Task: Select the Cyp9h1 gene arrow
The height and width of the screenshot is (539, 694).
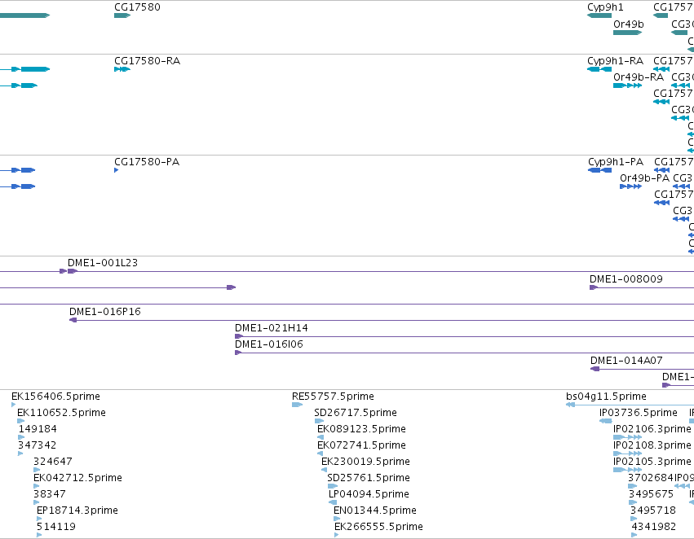Action: 599,15
